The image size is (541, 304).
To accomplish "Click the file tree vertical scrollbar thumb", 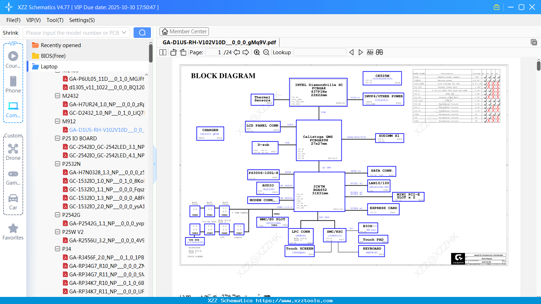I will point(151,53).
